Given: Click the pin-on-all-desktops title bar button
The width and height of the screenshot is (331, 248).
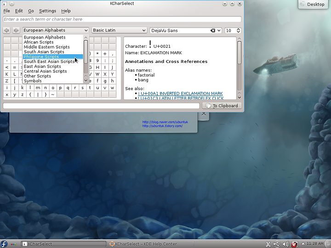Looking at the screenshot, I should [x=12, y=4].
